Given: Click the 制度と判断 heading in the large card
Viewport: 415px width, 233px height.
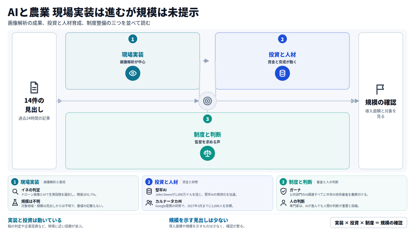Looking at the screenshot, I should [208, 135].
